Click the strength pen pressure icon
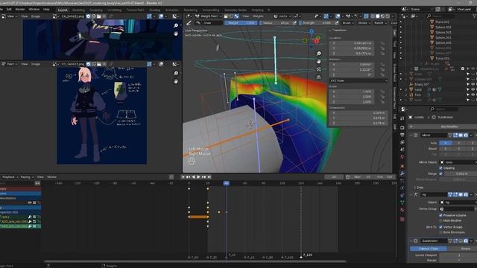 (337, 23)
